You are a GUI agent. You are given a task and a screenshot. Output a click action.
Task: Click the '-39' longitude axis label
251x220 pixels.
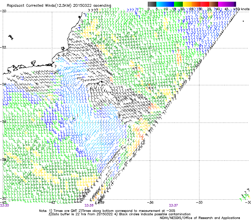(101, 202)
